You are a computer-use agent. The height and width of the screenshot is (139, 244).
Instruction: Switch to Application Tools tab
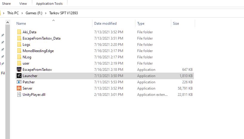click(49, 3)
